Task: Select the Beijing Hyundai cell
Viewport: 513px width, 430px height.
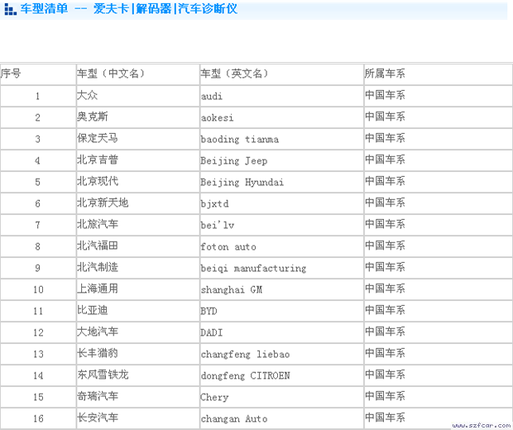Action: click(x=242, y=182)
